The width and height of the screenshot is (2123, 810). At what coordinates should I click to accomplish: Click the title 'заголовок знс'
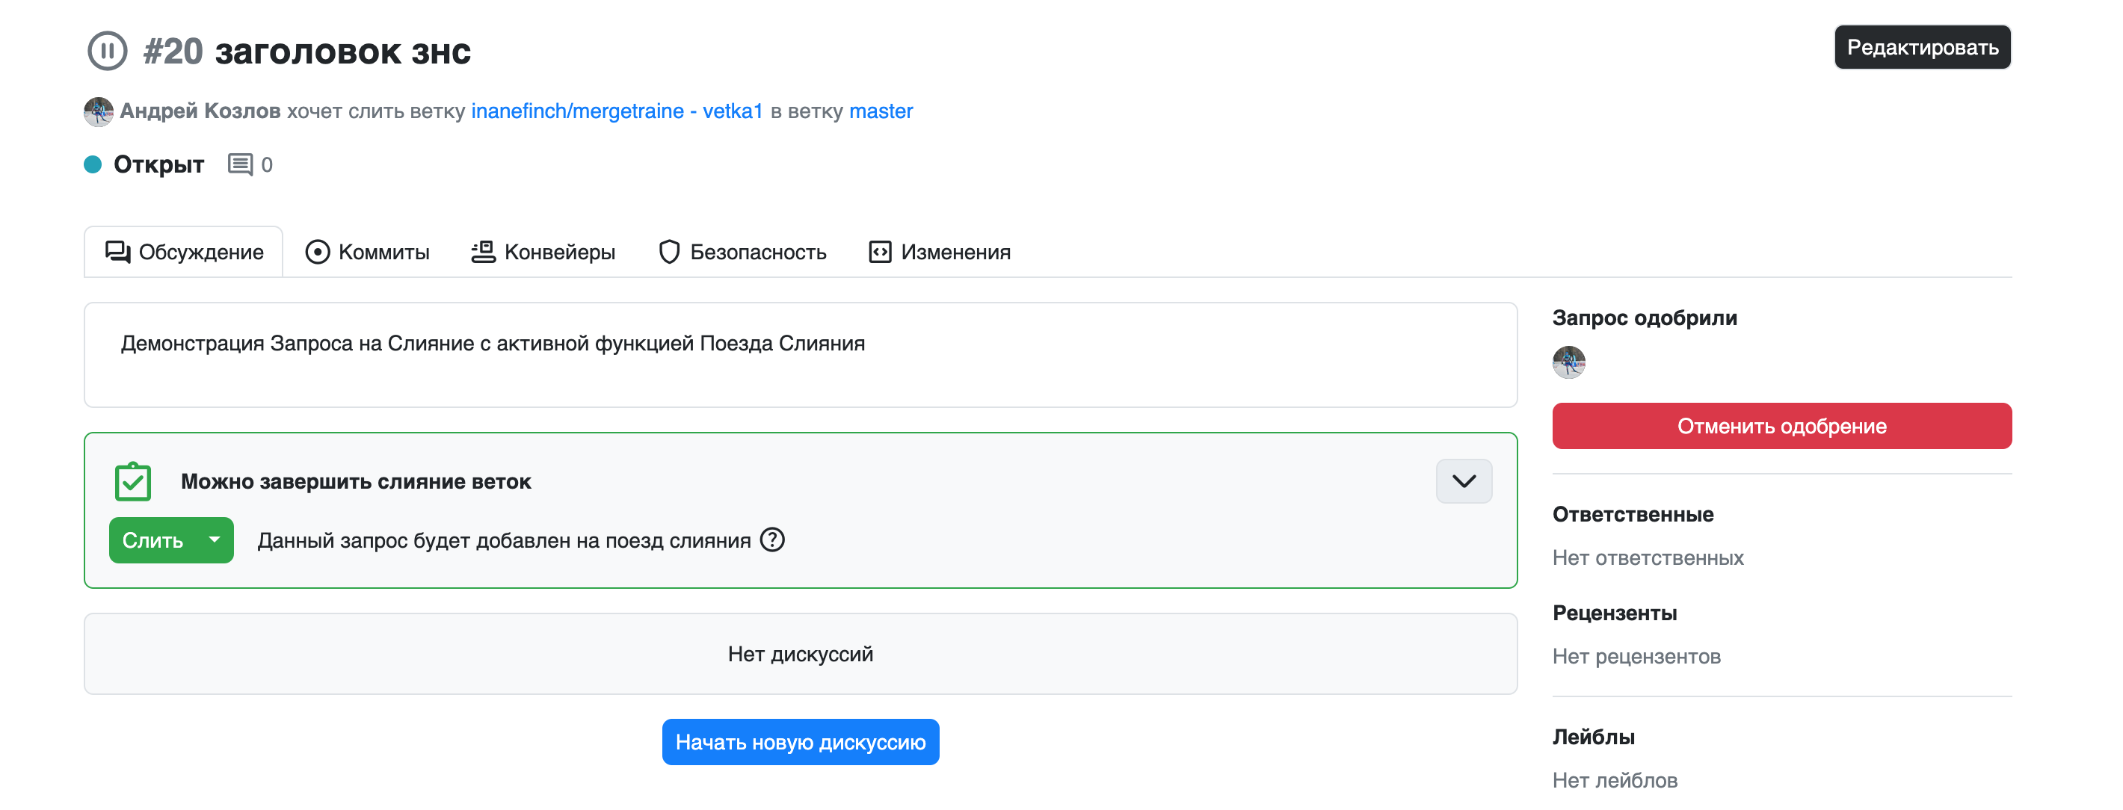343,52
